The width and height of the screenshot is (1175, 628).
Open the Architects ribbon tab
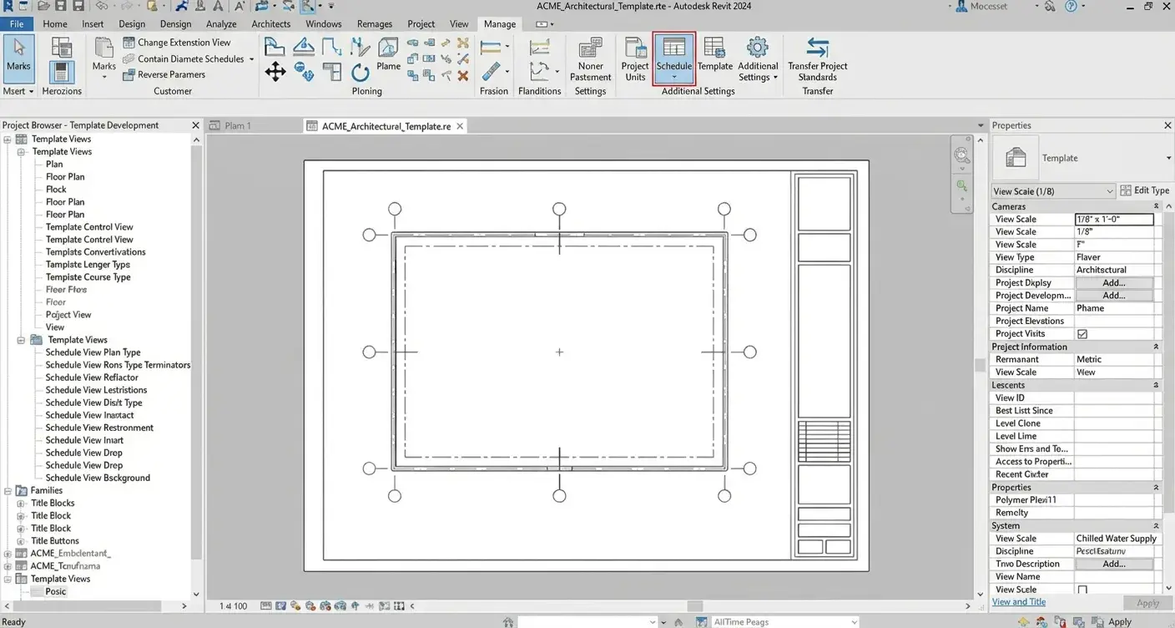(x=270, y=24)
